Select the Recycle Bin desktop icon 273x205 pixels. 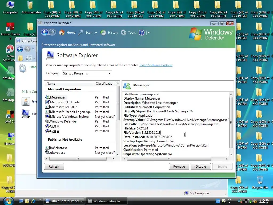(x=260, y=183)
